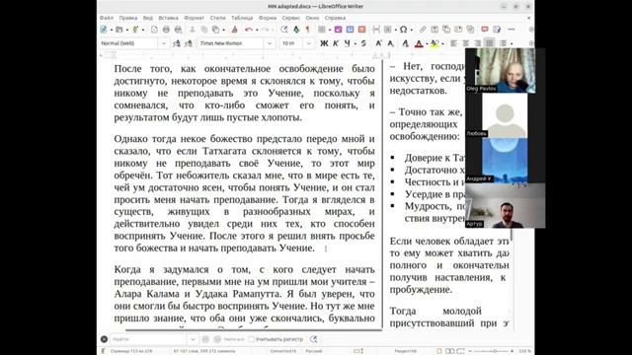The width and height of the screenshot is (632, 355).
Task: Clone formatting with the paintbrush icon
Action: click(235, 30)
